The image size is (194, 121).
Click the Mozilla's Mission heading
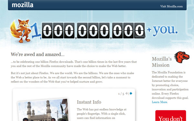pyautogui.click(x=162, y=62)
